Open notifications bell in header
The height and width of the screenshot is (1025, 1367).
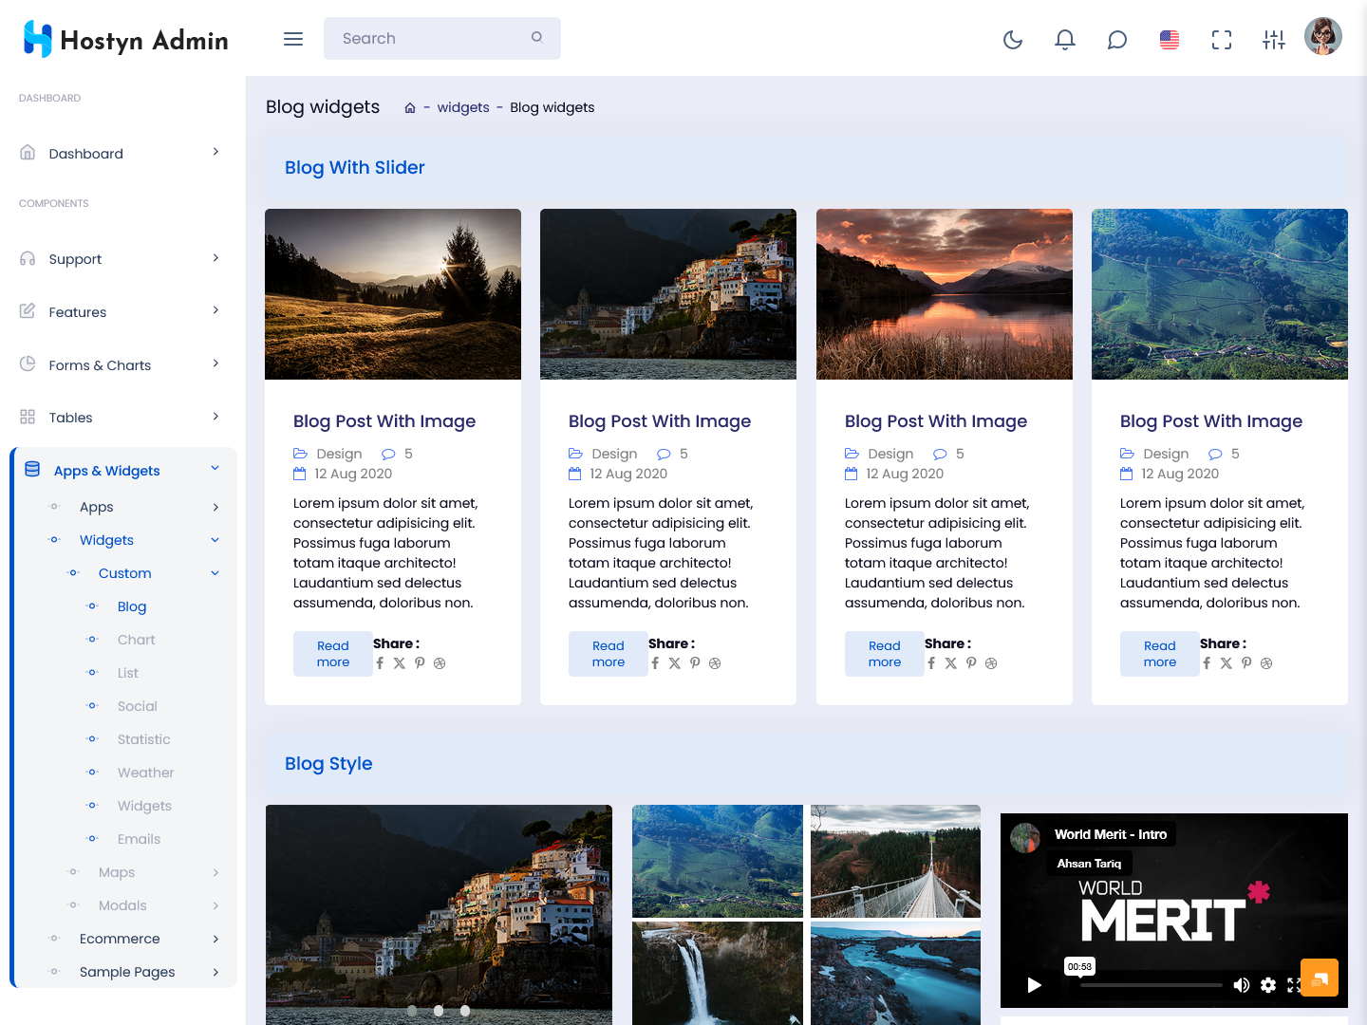tap(1065, 40)
